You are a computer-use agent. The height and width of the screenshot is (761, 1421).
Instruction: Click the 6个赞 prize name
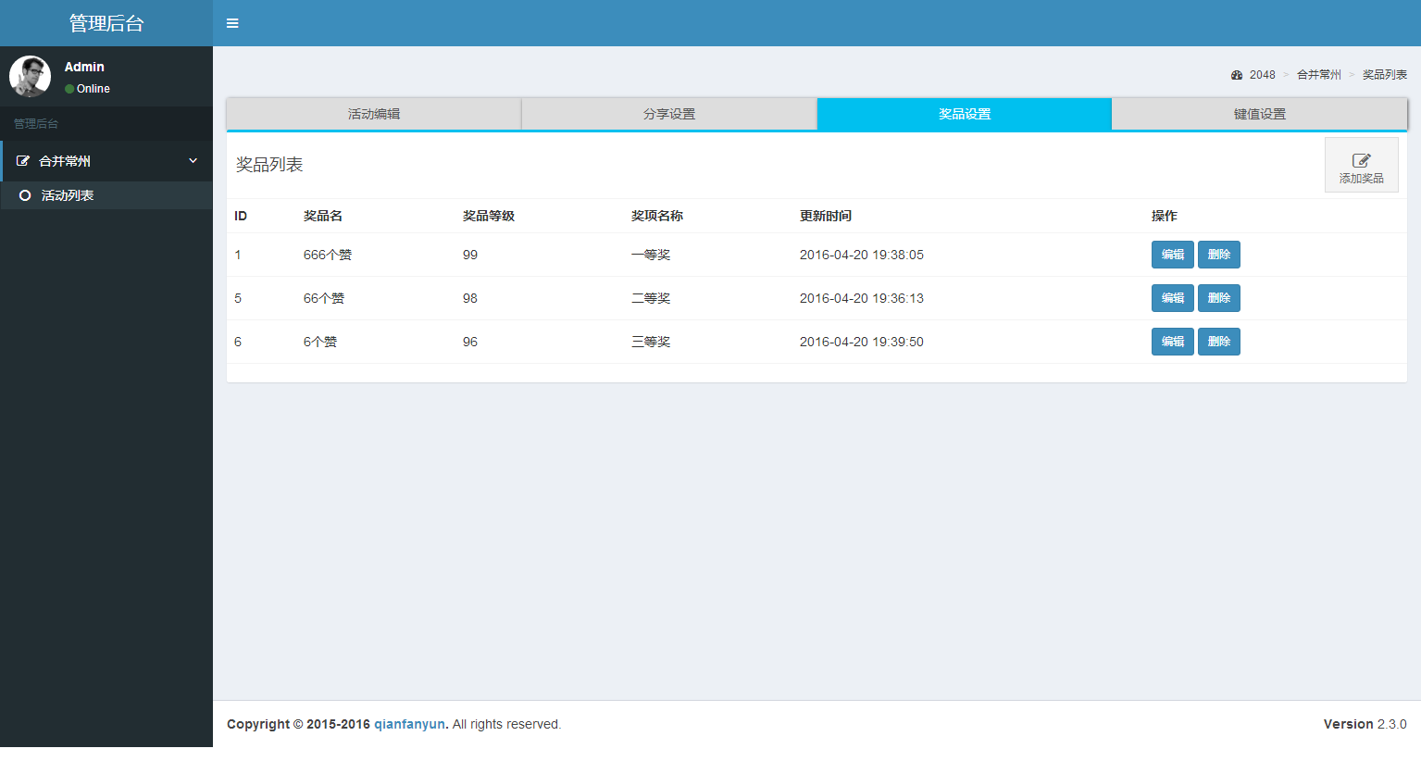[320, 342]
